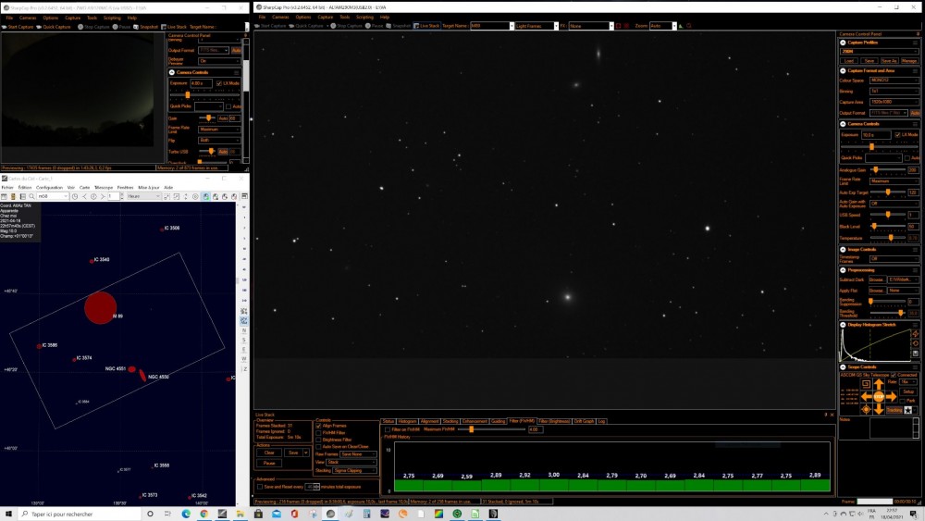The image size is (925, 521).
Task: Click the search magnifier in Cartes du Ciel toolbar
Action: (x=31, y=196)
